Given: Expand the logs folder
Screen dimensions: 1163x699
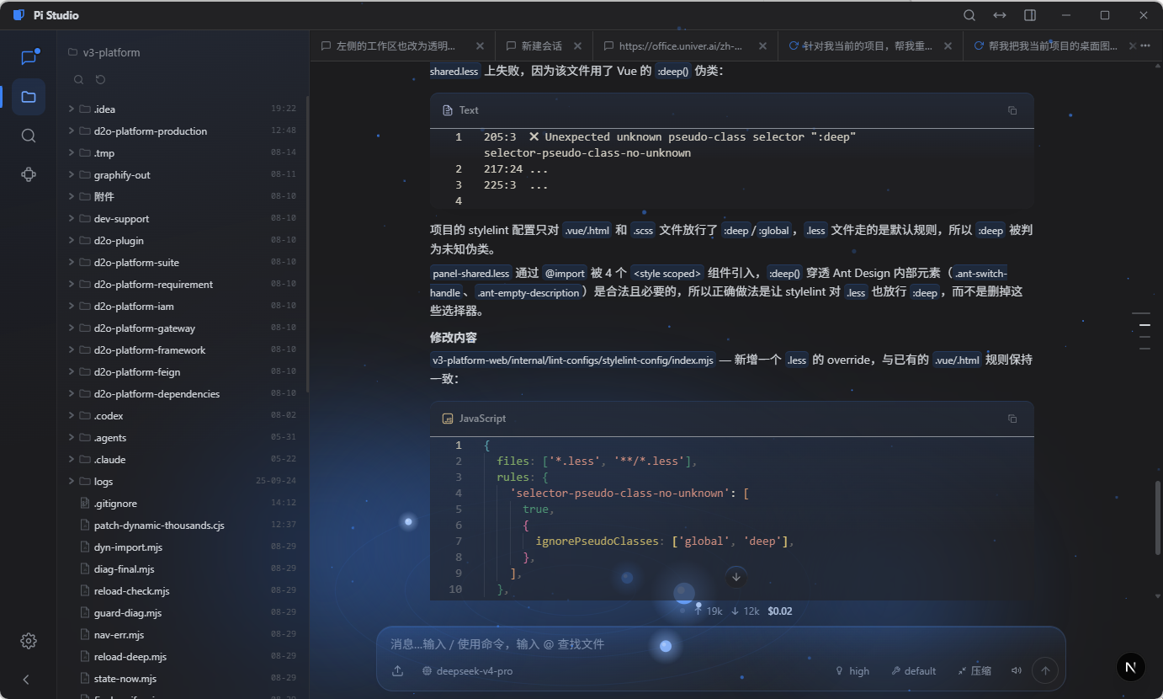Looking at the screenshot, I should [72, 481].
